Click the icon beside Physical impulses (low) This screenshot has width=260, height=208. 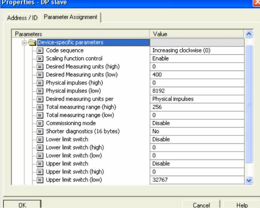pos(40,91)
